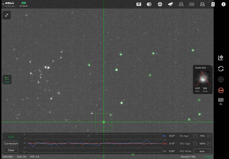
Task: Click the Tot error value 0.26"
Action: [172, 151]
